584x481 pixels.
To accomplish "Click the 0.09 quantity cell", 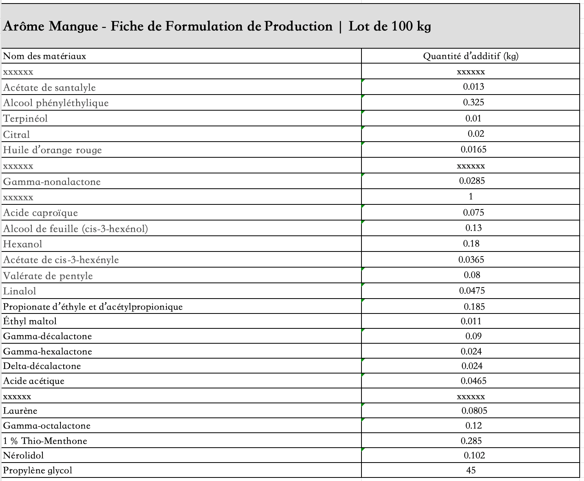I will point(471,336).
